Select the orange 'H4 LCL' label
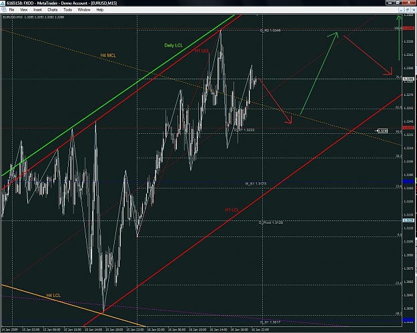This screenshot has width=417, height=333. [x=53, y=295]
